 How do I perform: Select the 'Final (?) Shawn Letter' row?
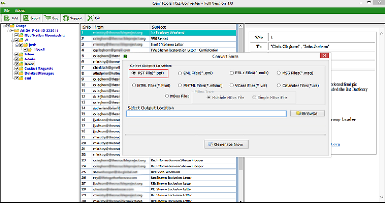pyautogui.click(x=158, y=44)
